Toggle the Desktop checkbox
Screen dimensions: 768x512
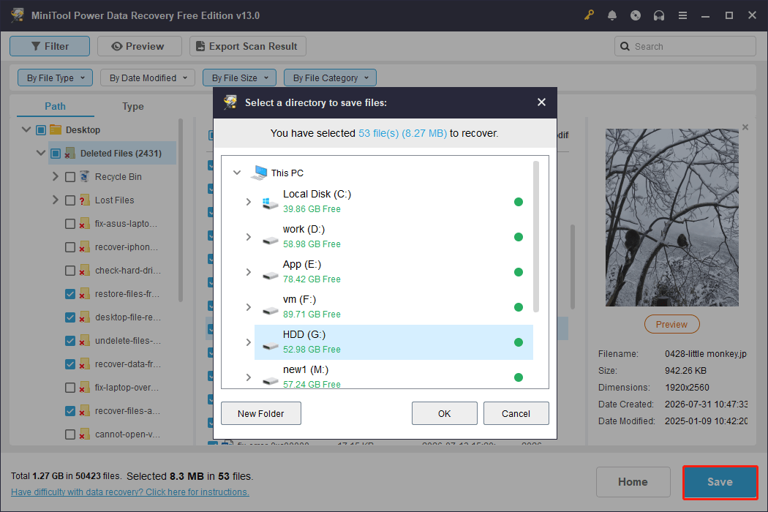point(41,130)
